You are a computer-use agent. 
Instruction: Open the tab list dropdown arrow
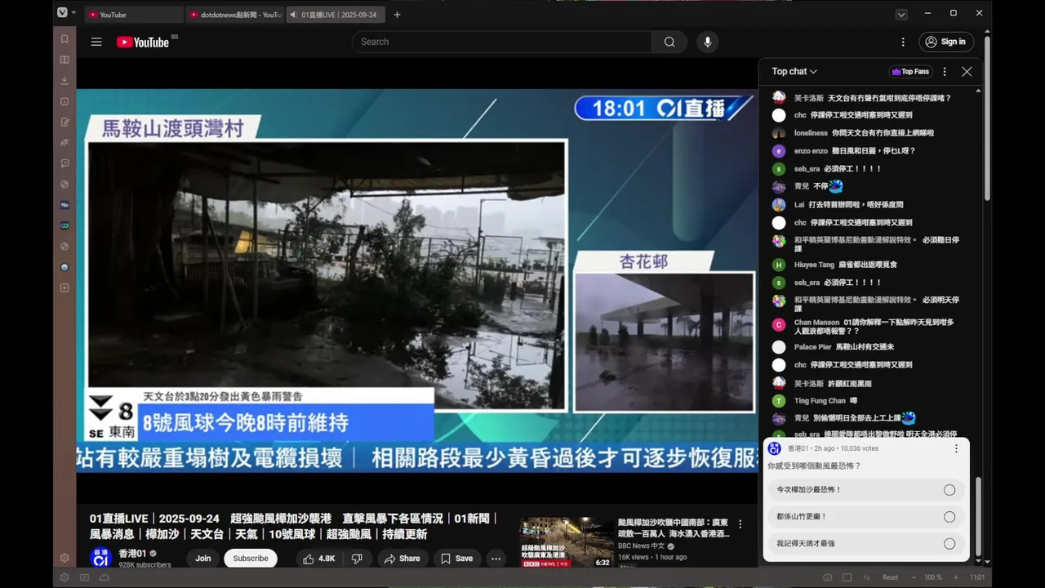tap(901, 15)
